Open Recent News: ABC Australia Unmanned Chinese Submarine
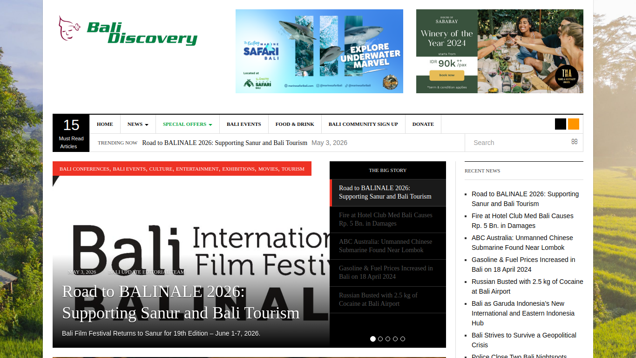This screenshot has width=636, height=358. pyautogui.click(x=522, y=243)
